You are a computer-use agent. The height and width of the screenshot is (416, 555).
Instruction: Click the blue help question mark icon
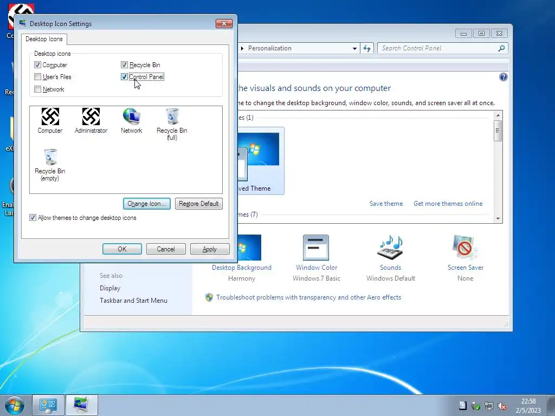point(503,77)
